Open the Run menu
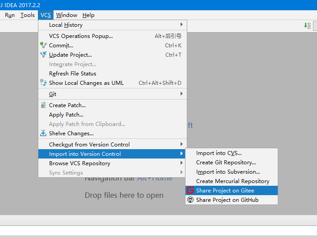 coord(10,15)
